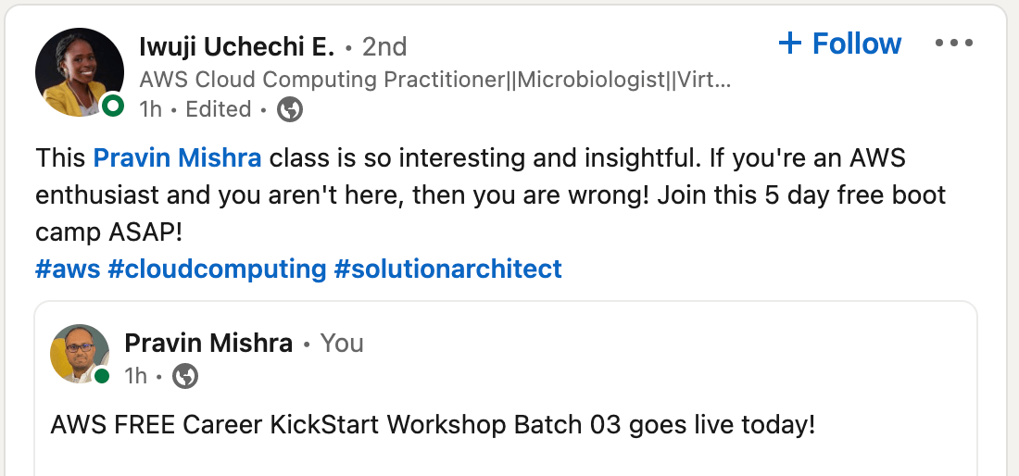Image resolution: width=1019 pixels, height=476 pixels.
Task: Click the green online status dot on Iwuji's avatar
Action: (x=113, y=106)
